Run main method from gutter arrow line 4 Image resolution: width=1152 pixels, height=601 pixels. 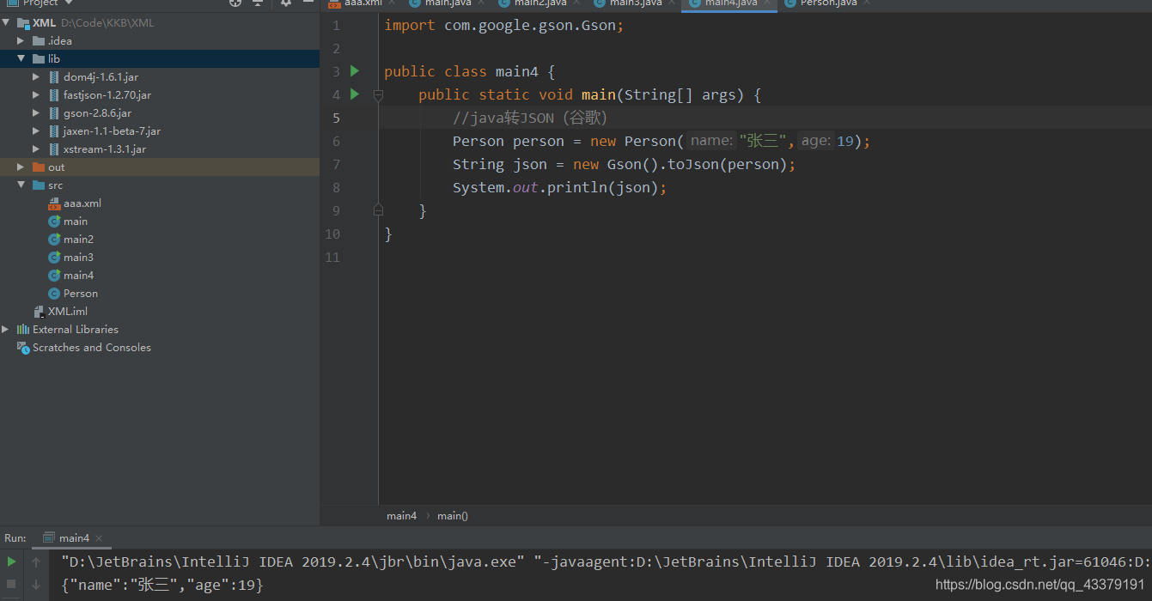[355, 94]
